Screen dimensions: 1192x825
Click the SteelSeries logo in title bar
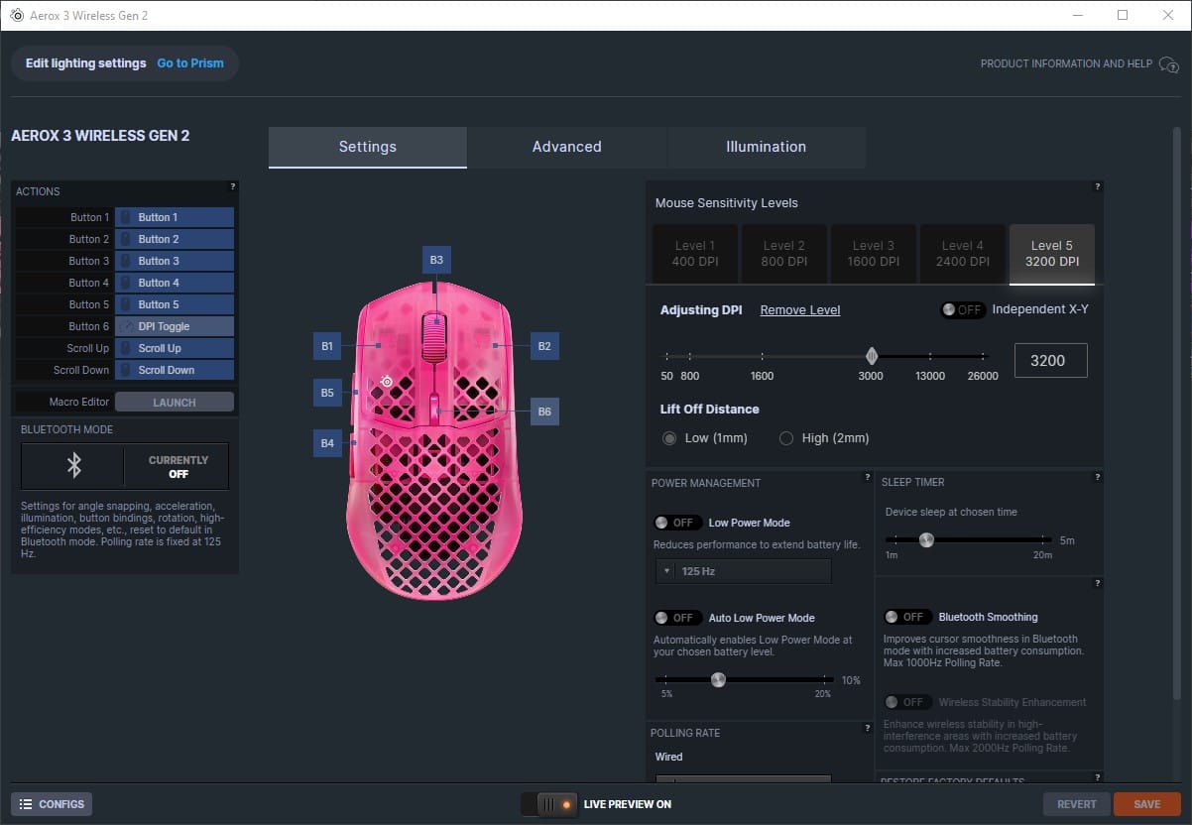click(x=17, y=15)
